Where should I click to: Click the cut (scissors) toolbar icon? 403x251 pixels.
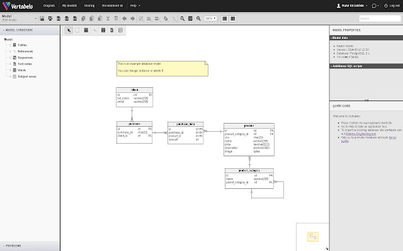108,18
